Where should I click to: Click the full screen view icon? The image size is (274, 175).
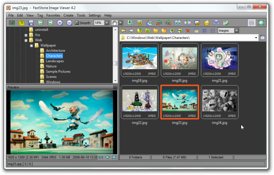(261, 23)
